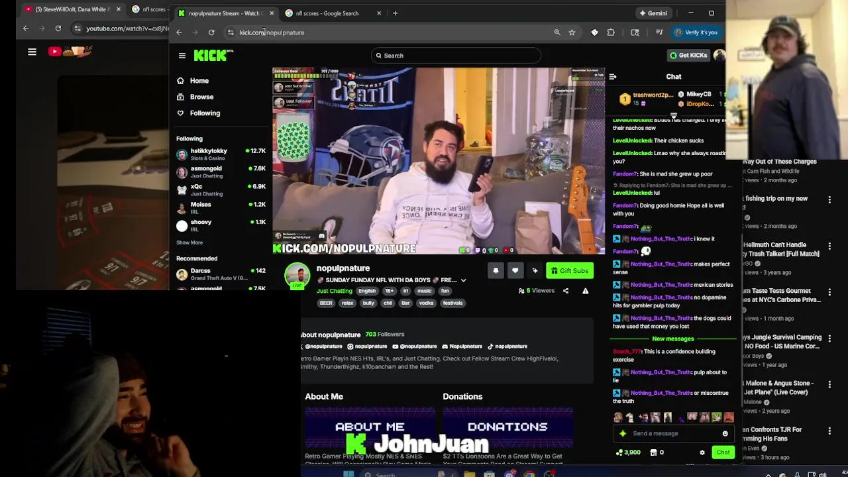Click the zoom magnifier in address bar

point(557,32)
